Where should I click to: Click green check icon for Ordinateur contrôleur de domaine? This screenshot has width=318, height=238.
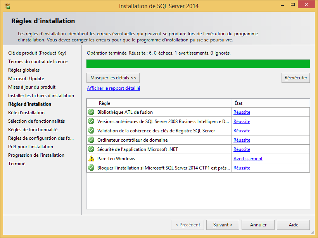[91, 140]
